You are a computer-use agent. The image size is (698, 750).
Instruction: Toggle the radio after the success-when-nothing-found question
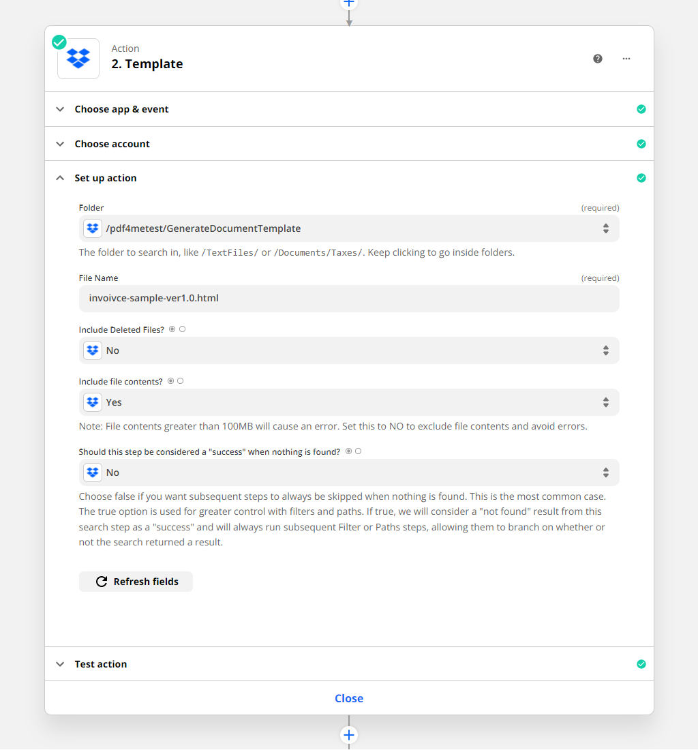pyautogui.click(x=358, y=451)
